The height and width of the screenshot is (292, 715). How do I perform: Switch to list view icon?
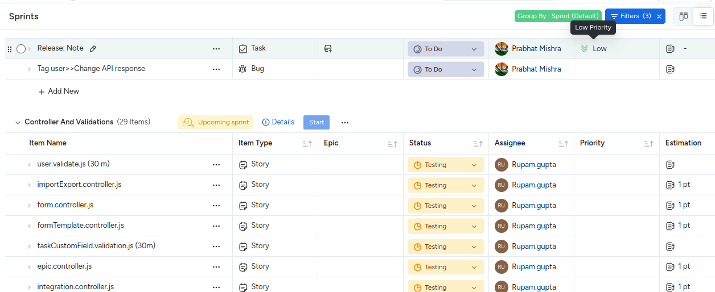(x=703, y=16)
